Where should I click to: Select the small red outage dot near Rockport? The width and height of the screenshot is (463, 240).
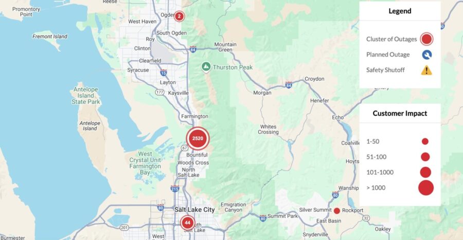pyautogui.click(x=336, y=211)
